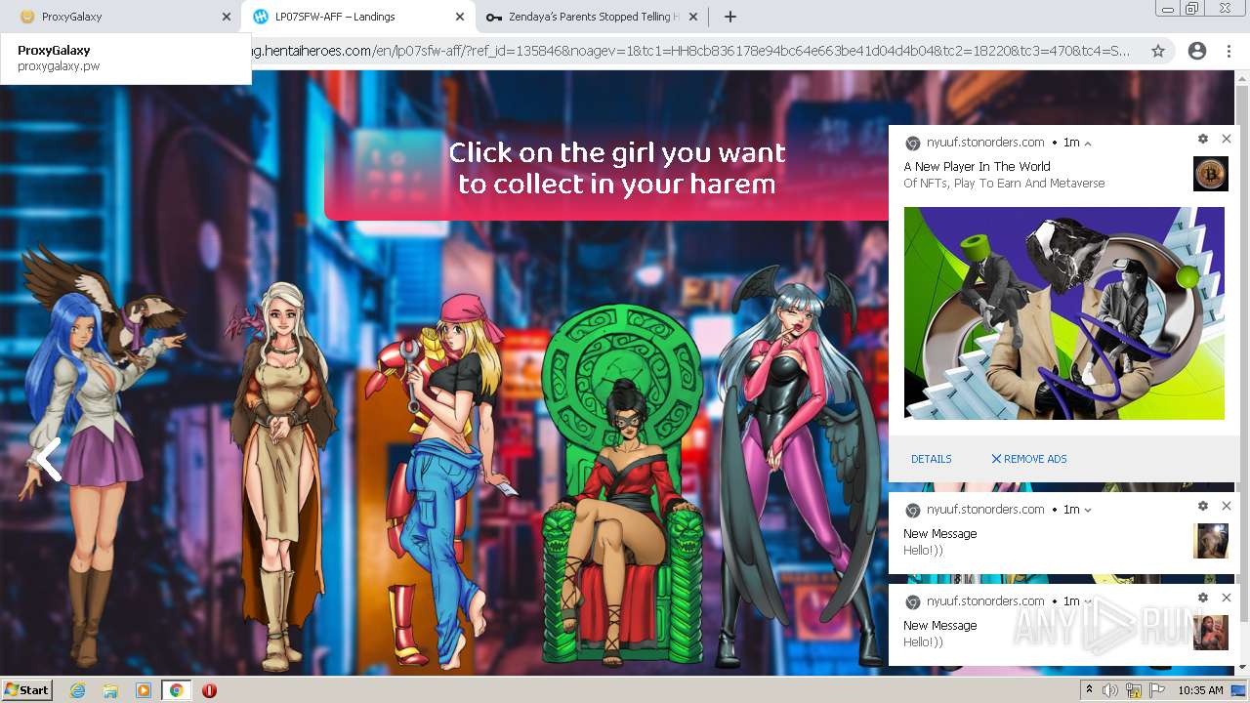Open a new browser tab
The width and height of the screenshot is (1250, 703).
(x=729, y=17)
